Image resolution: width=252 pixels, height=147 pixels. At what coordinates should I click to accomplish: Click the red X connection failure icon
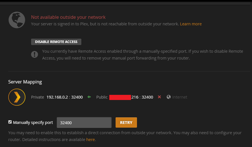point(159,97)
